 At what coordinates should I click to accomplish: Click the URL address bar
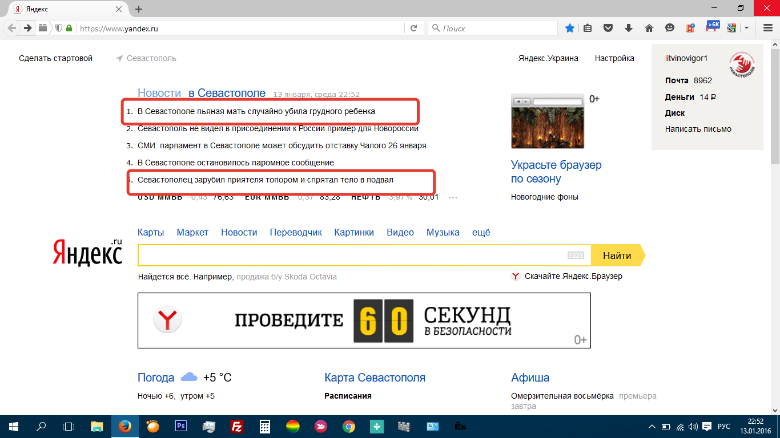click(x=240, y=28)
